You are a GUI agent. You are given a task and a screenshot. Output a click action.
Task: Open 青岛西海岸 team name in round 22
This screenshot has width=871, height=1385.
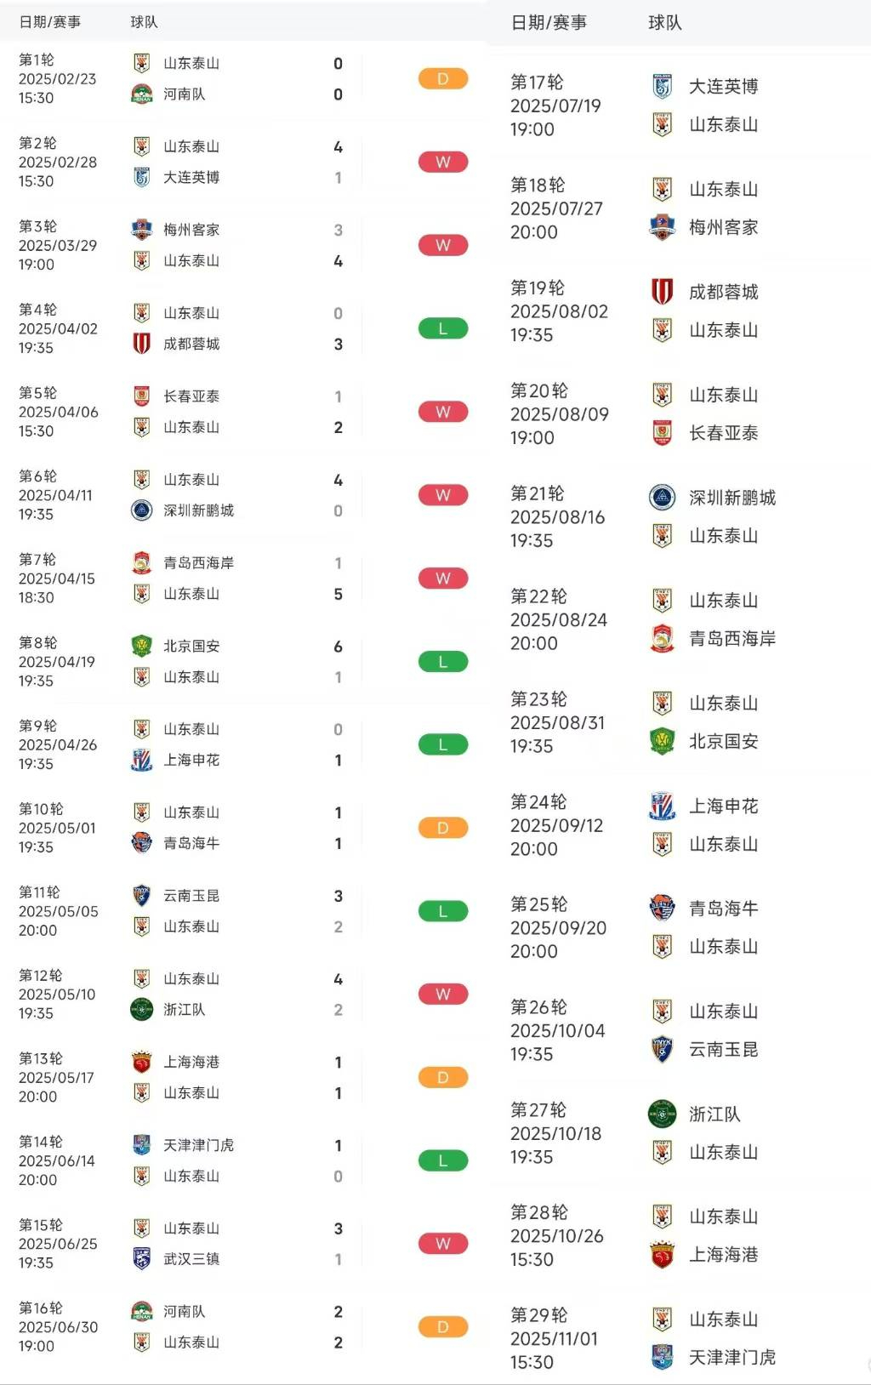732,639
